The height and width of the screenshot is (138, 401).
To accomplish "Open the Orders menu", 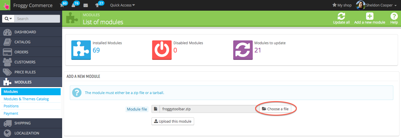I will (31, 52).
